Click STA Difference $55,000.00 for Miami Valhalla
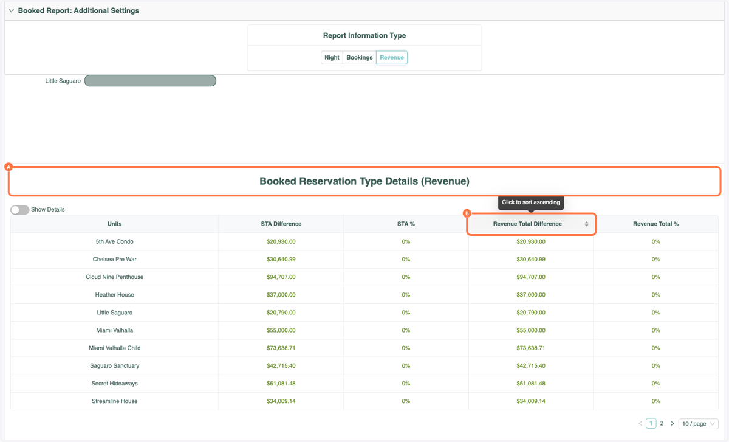The width and height of the screenshot is (729, 442). 281,330
